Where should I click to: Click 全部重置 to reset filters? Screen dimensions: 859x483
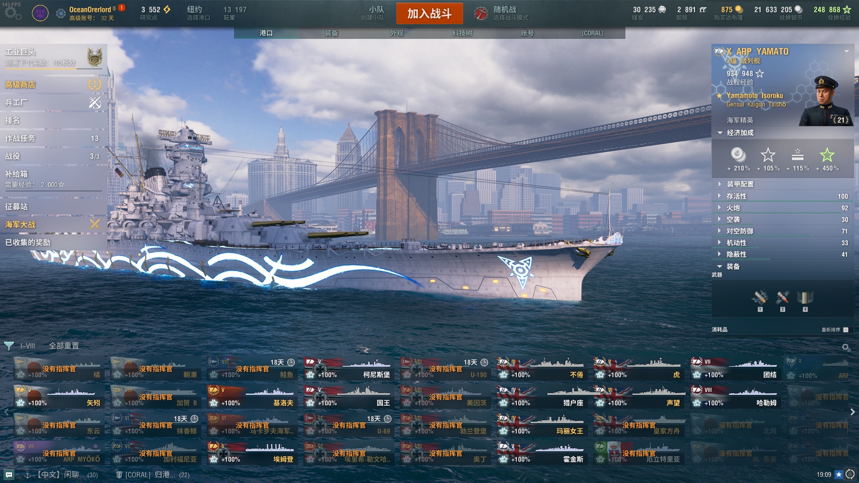[x=64, y=346]
